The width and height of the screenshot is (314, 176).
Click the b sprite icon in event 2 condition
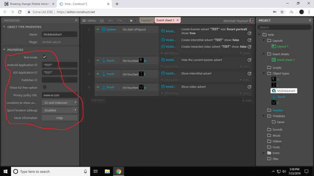point(141,60)
